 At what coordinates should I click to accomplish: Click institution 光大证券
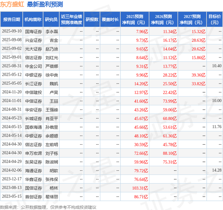[x=33, y=49]
